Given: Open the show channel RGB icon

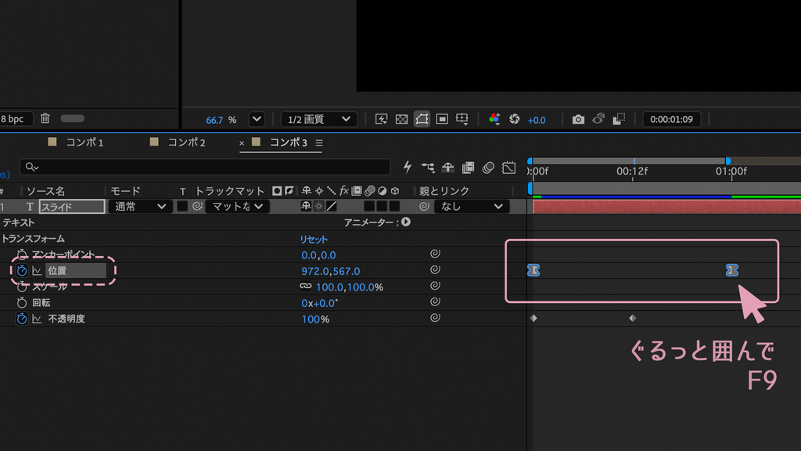Looking at the screenshot, I should [x=494, y=119].
